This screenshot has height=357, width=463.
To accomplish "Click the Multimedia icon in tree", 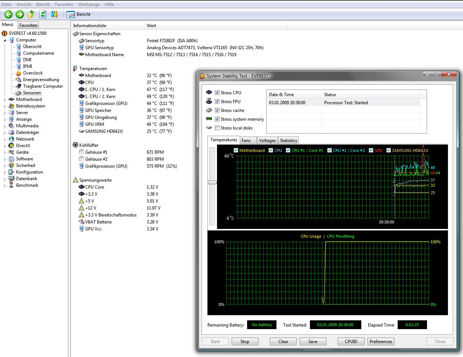I will [x=11, y=126].
